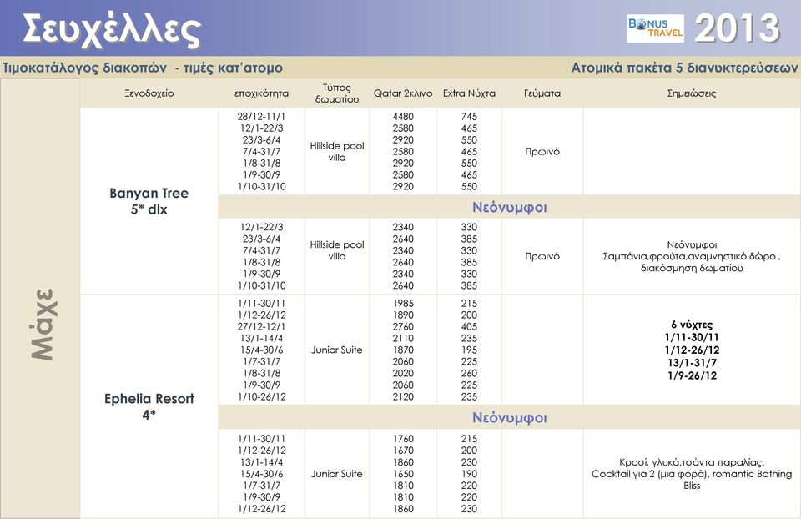Click the Γεύματα column header
This screenshot has height=519, width=801.
point(542,93)
